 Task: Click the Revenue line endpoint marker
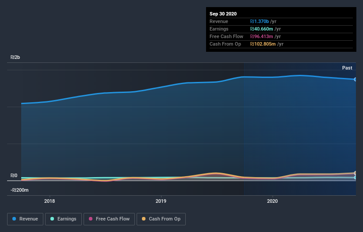[355, 80]
